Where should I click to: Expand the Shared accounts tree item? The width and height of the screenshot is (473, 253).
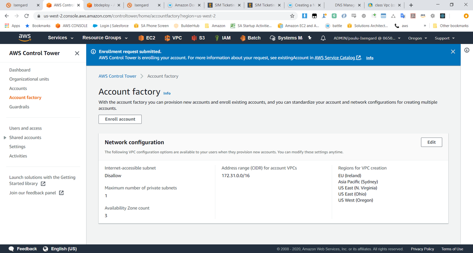5,138
